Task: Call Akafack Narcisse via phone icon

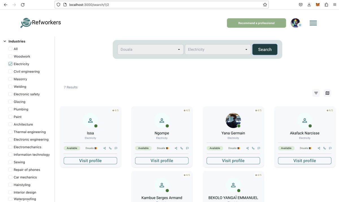Action: tap(325, 148)
